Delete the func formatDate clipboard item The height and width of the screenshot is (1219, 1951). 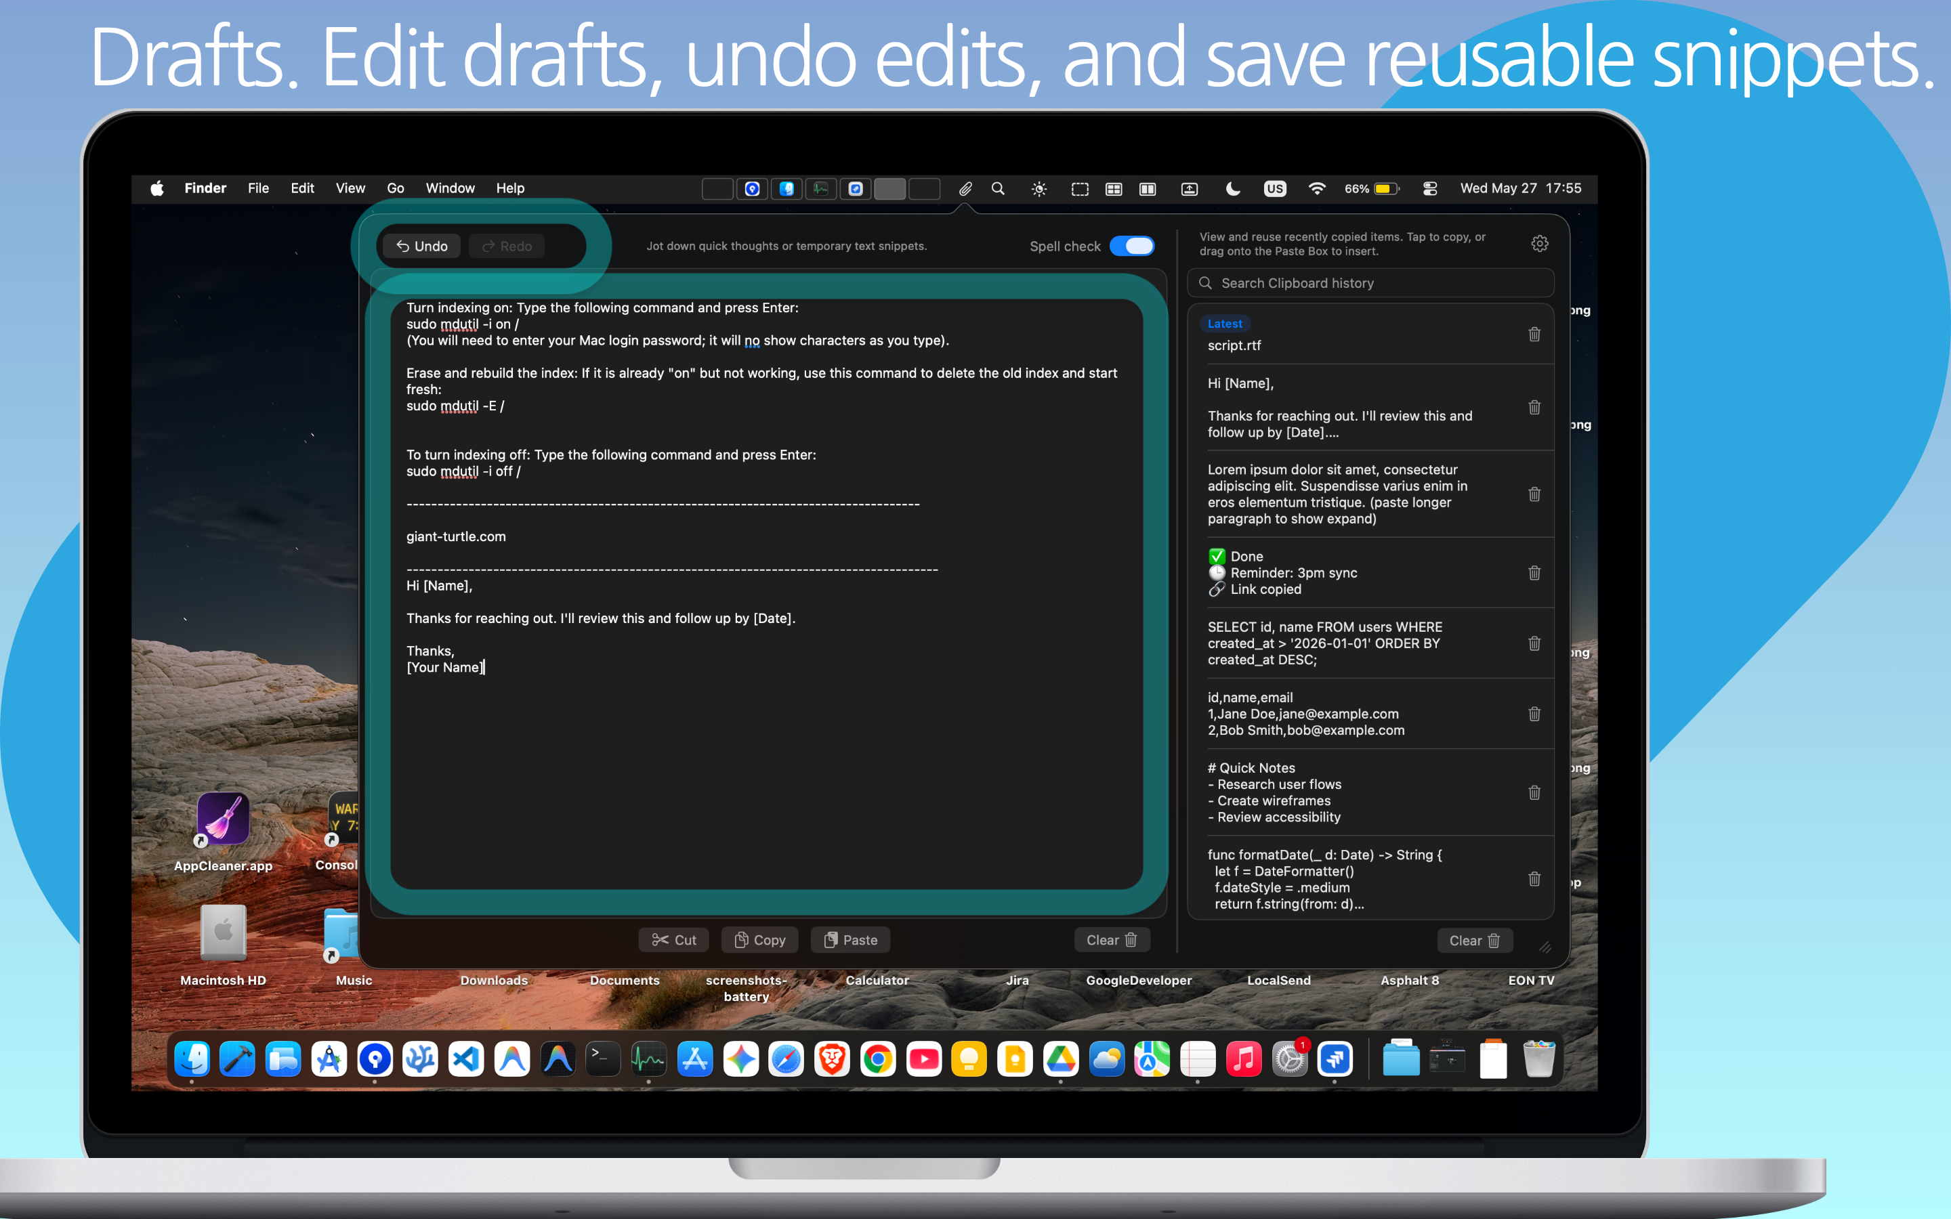tap(1534, 879)
